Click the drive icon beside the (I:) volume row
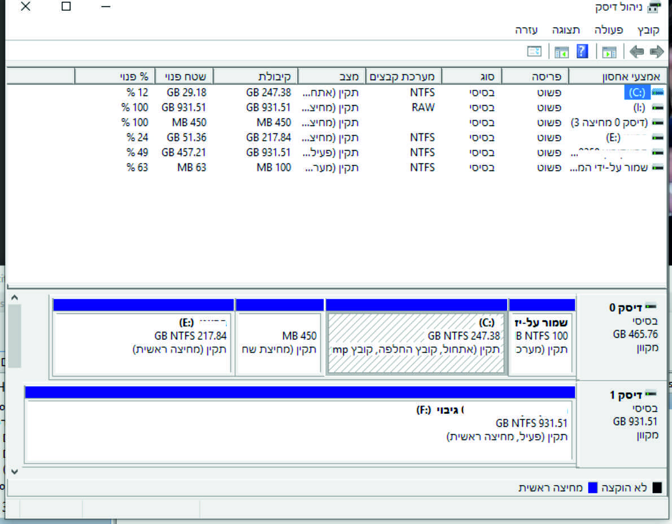This screenshot has width=672, height=524. click(657, 107)
